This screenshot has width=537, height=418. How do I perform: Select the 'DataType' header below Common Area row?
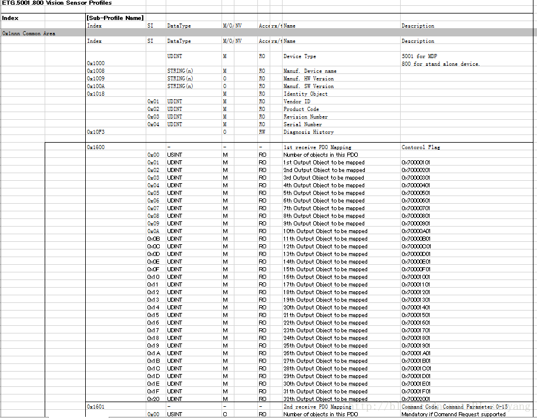[x=179, y=41]
